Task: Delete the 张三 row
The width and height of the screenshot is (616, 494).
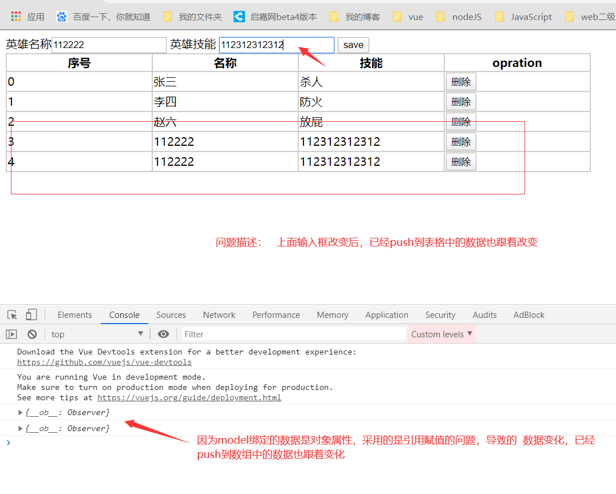Action: click(x=461, y=82)
